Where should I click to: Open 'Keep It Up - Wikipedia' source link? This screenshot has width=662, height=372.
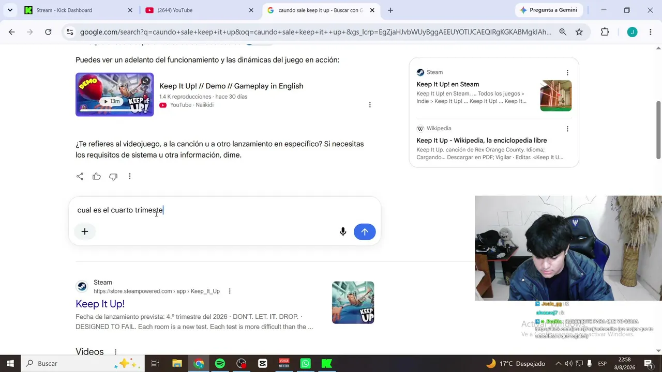[482, 141]
